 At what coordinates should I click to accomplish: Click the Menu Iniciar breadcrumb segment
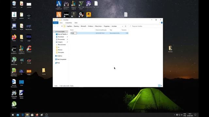click(98, 26)
